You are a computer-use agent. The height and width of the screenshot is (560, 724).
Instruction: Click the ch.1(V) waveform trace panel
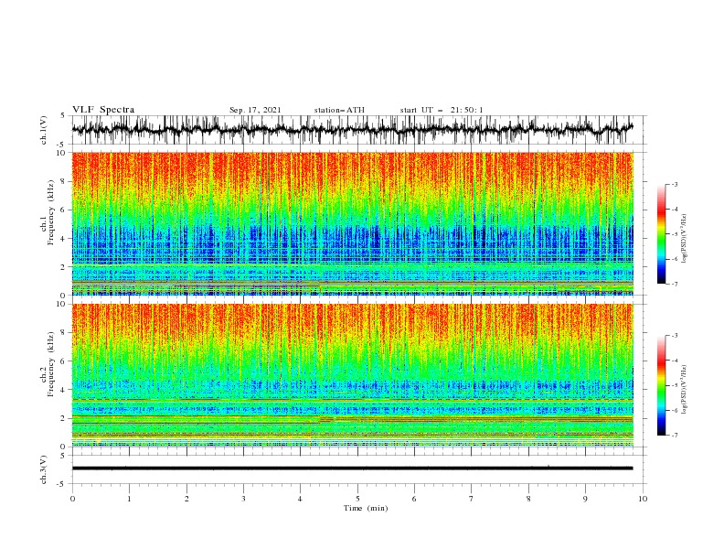click(359, 130)
